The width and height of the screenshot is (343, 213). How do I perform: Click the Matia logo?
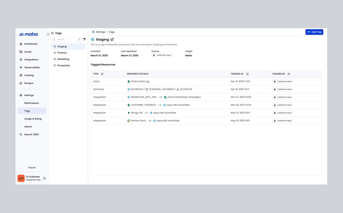click(x=29, y=34)
